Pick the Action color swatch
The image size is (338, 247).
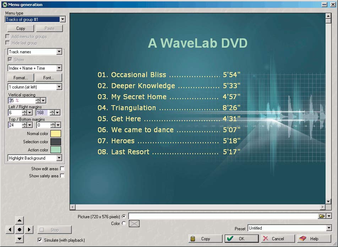coord(56,150)
